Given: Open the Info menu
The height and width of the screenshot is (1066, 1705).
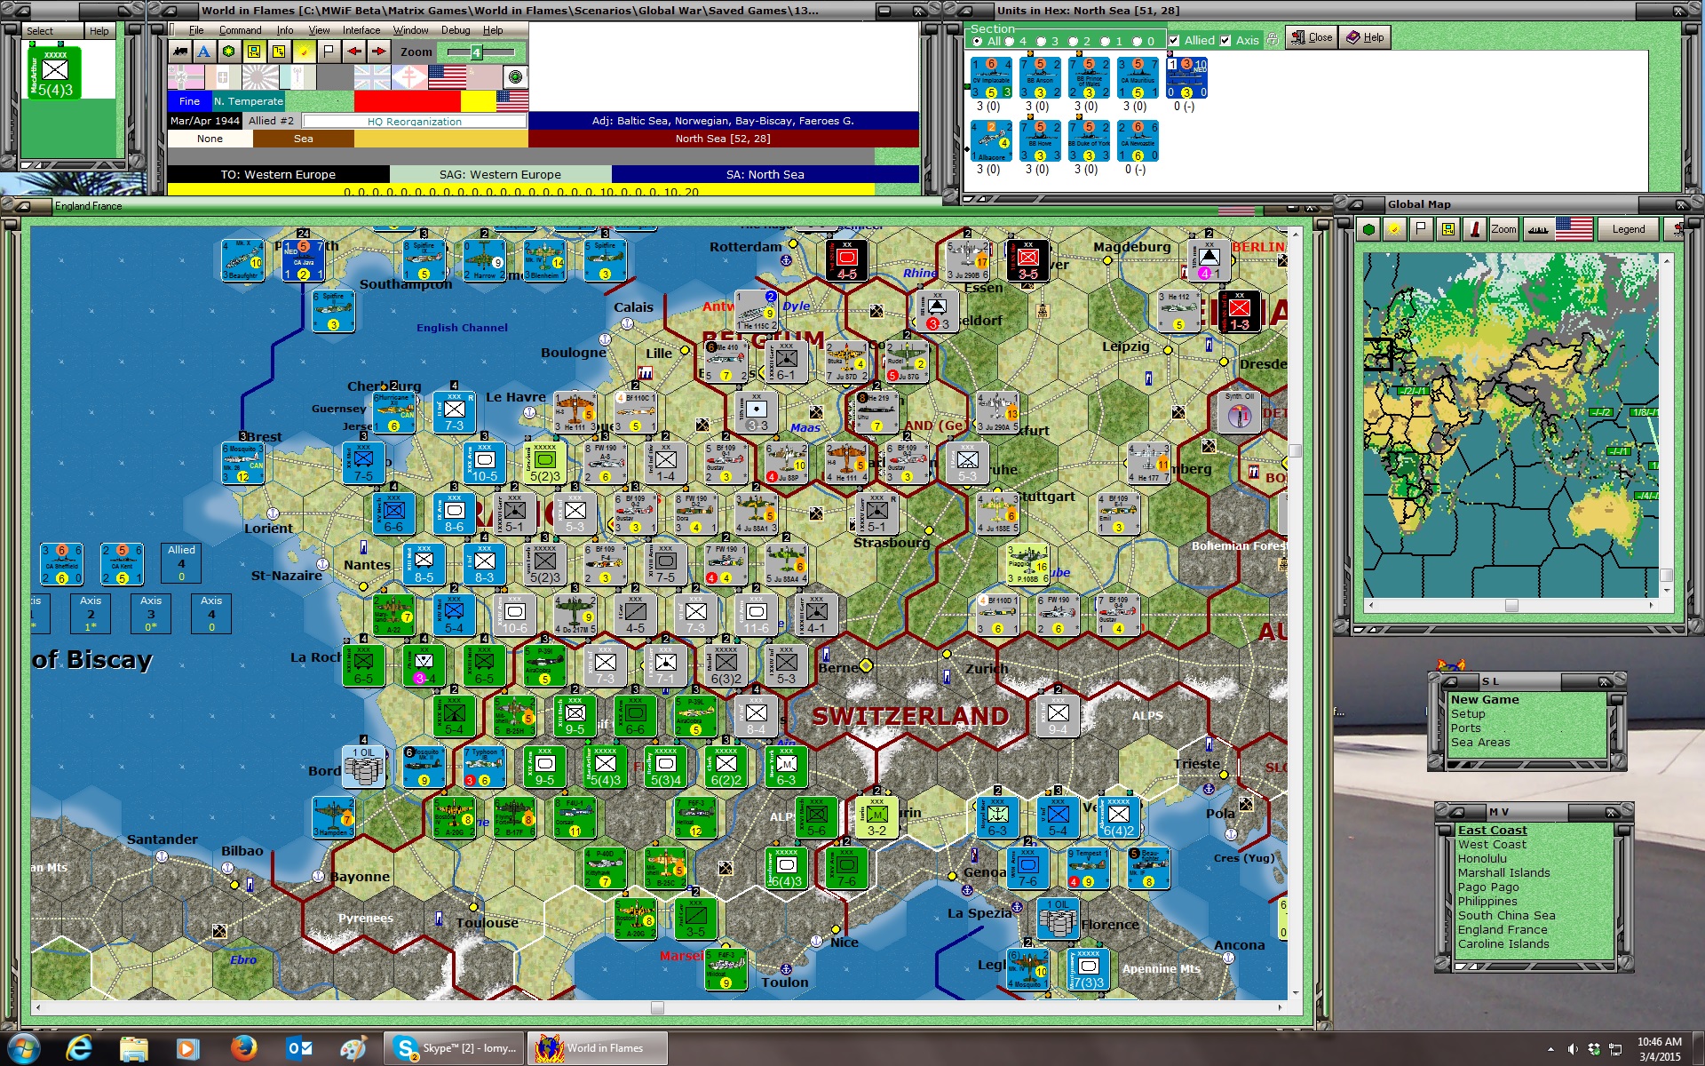Looking at the screenshot, I should [x=284, y=30].
